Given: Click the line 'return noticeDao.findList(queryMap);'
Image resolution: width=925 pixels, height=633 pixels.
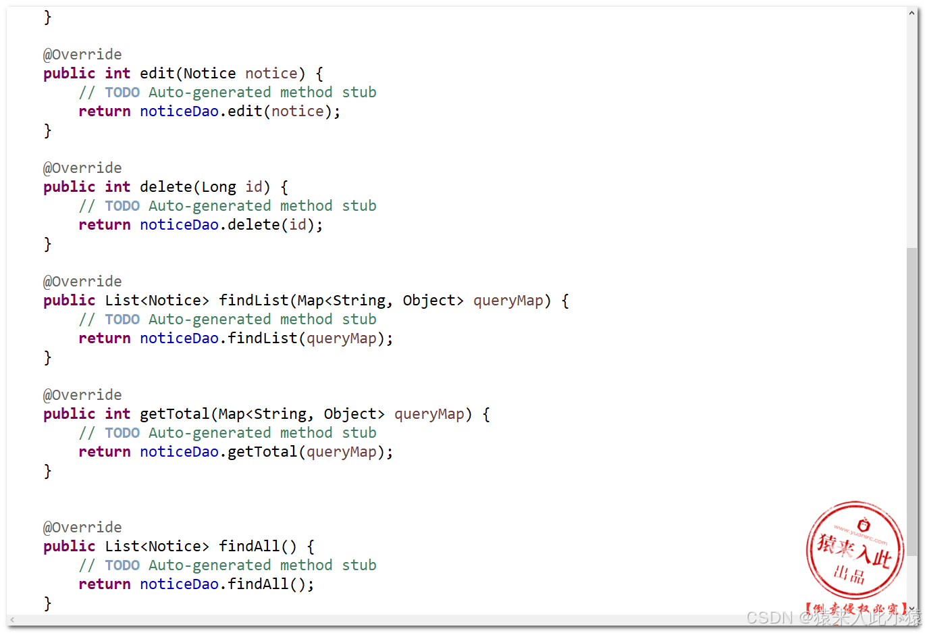Looking at the screenshot, I should click(x=236, y=338).
